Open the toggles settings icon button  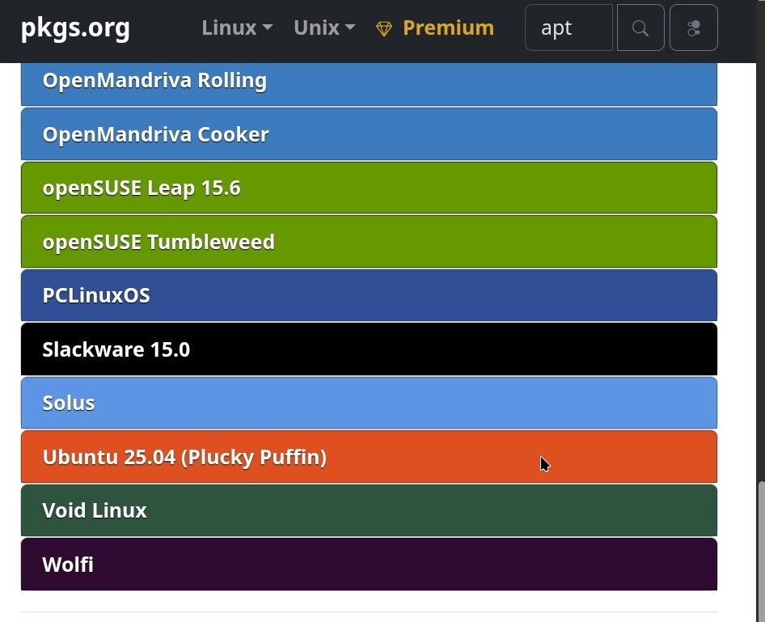[693, 28]
